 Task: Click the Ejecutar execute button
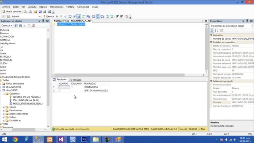49,16
